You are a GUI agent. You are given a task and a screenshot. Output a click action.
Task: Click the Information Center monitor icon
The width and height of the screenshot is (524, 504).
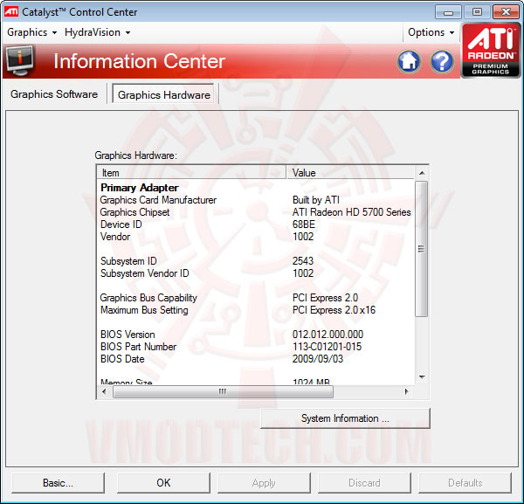tap(20, 60)
